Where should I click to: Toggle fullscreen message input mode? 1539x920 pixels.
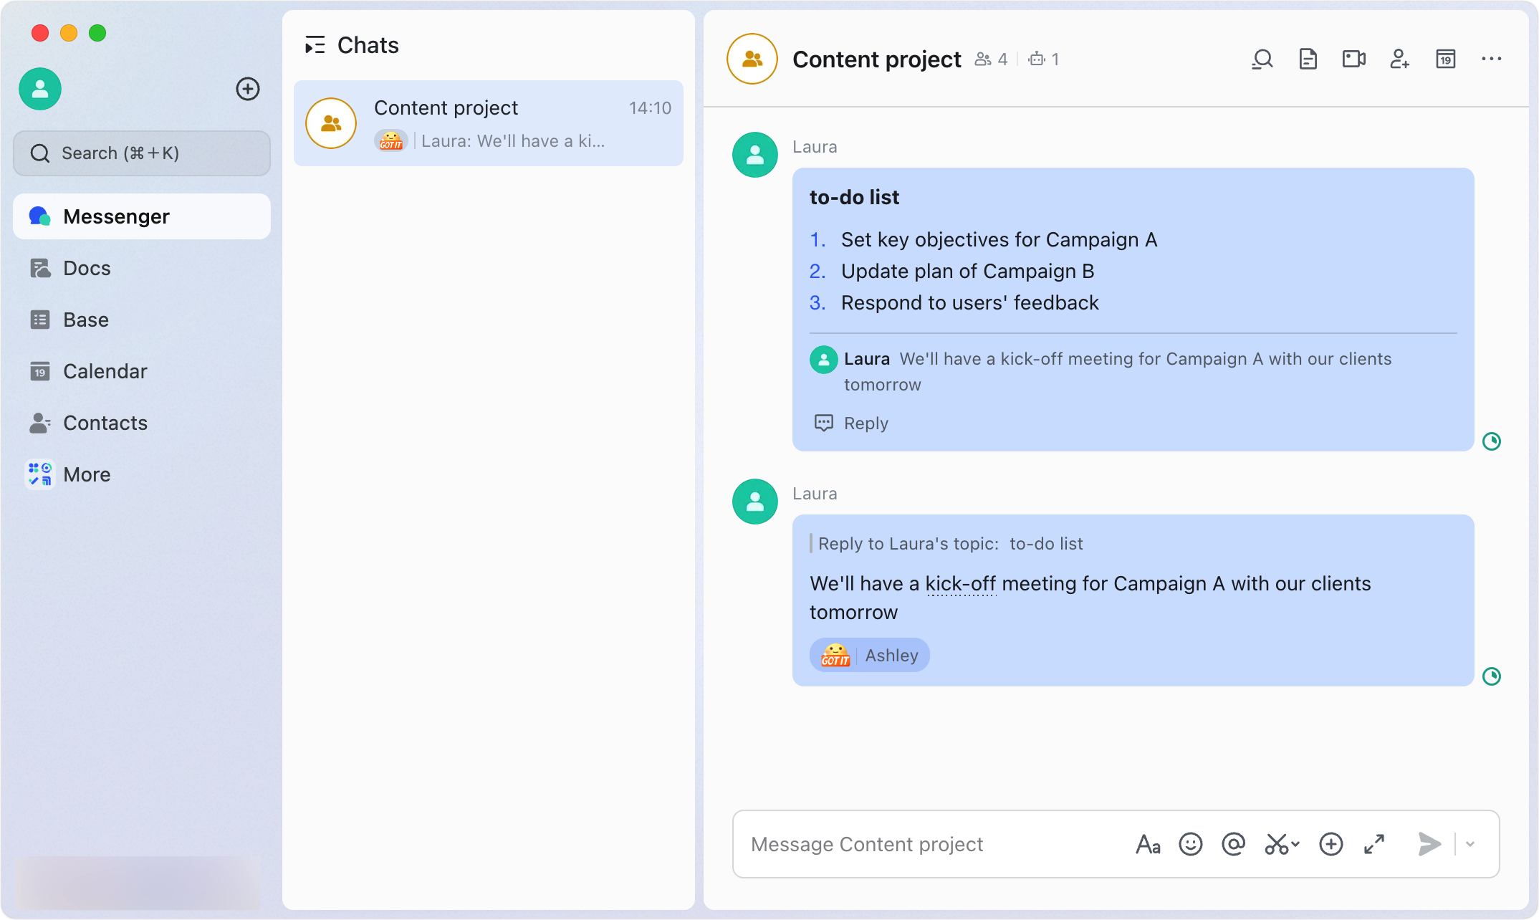point(1375,843)
